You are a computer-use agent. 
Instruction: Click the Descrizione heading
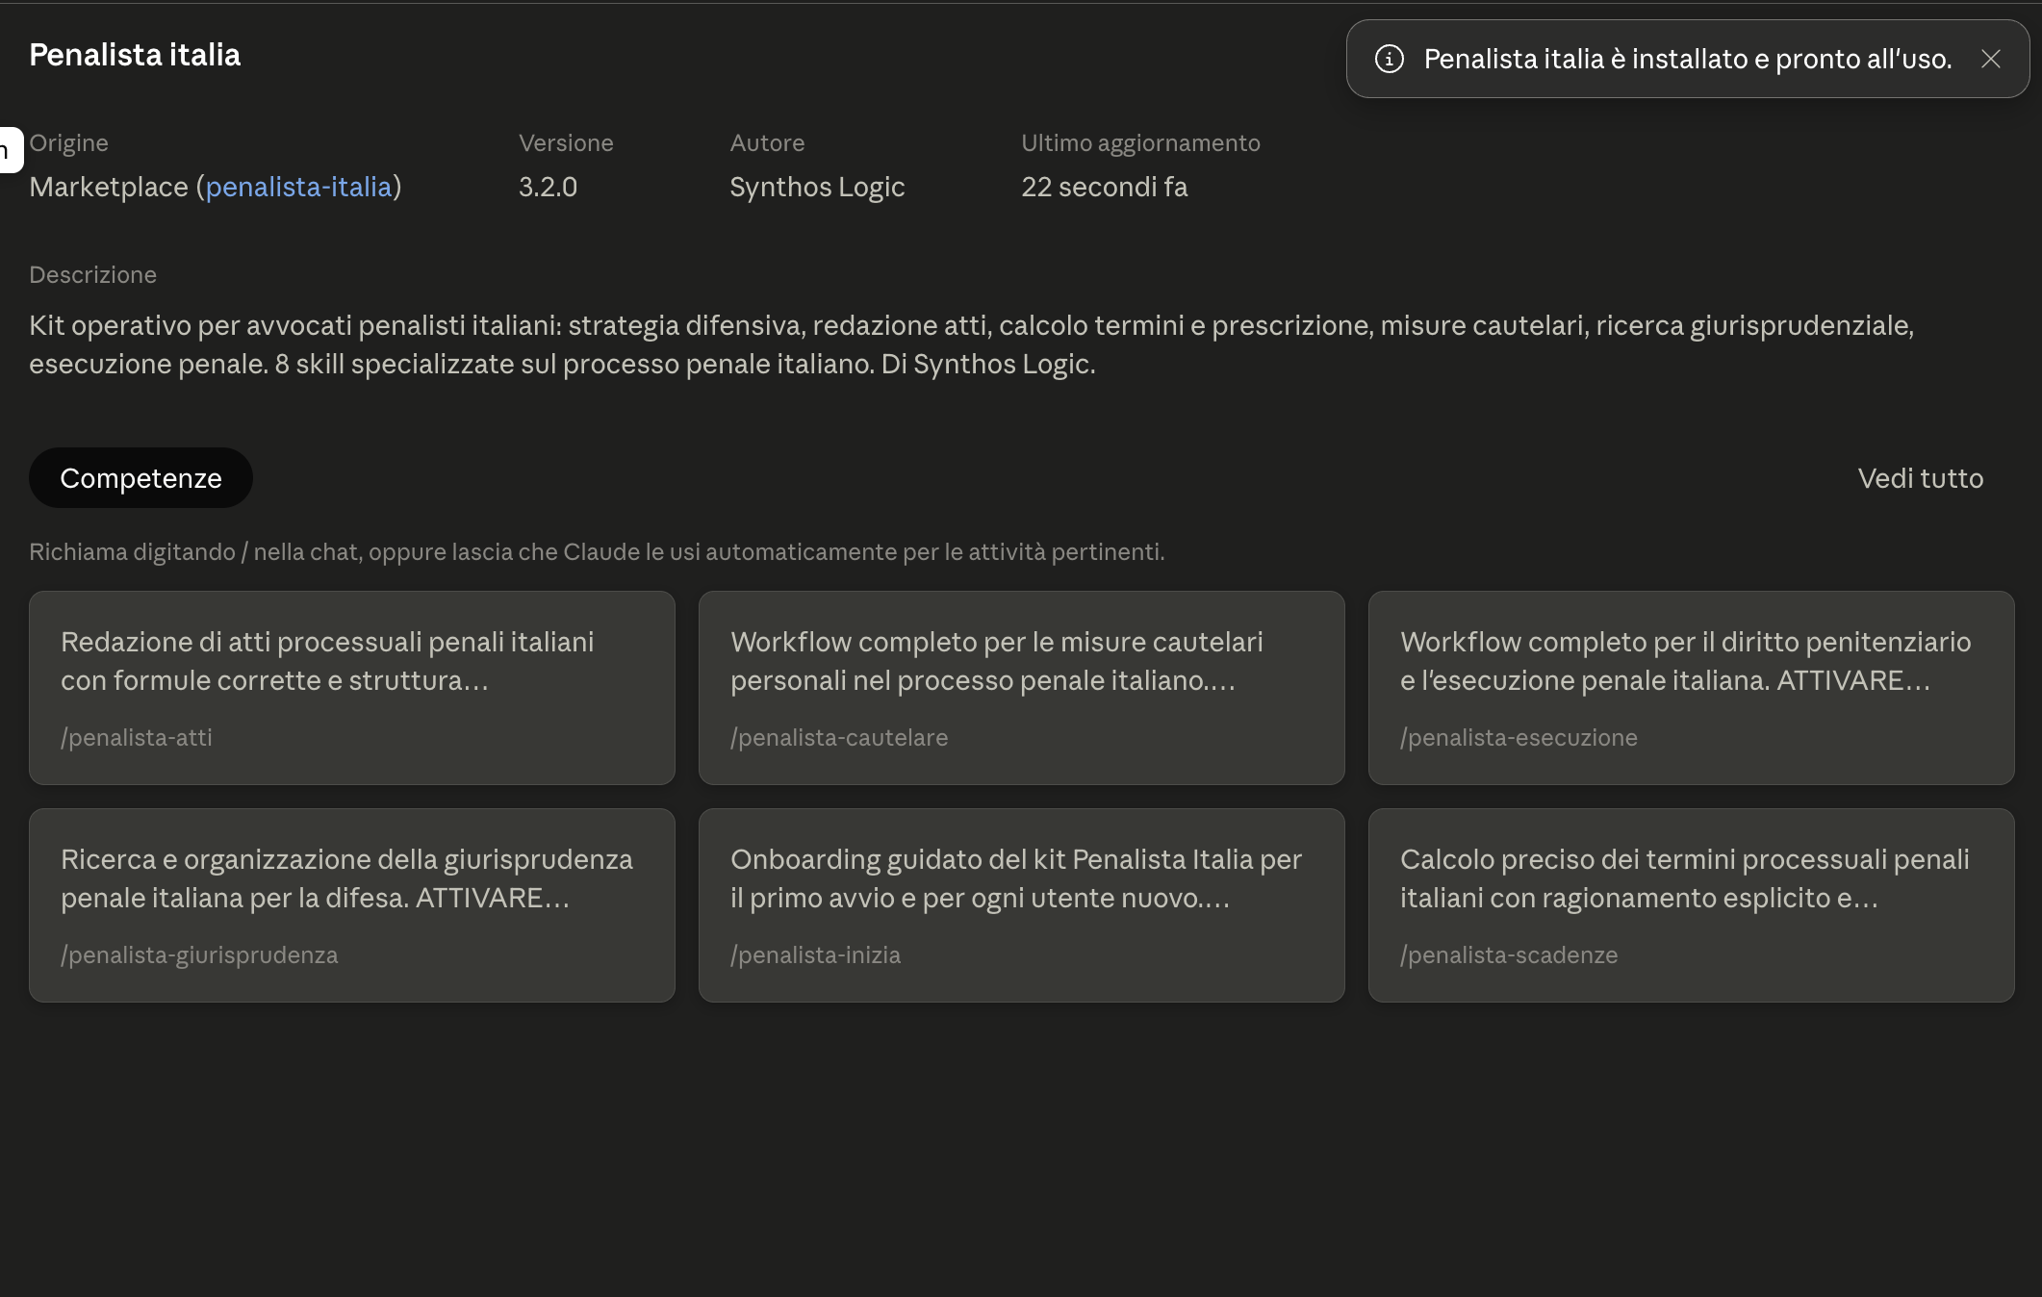coord(92,274)
